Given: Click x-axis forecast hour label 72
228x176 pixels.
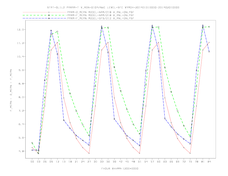Looking at the screenshot, I should point(184,162).
